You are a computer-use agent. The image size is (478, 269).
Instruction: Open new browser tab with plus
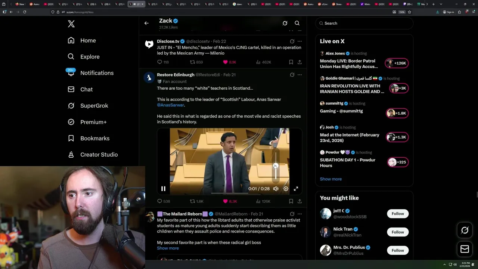coord(433,4)
